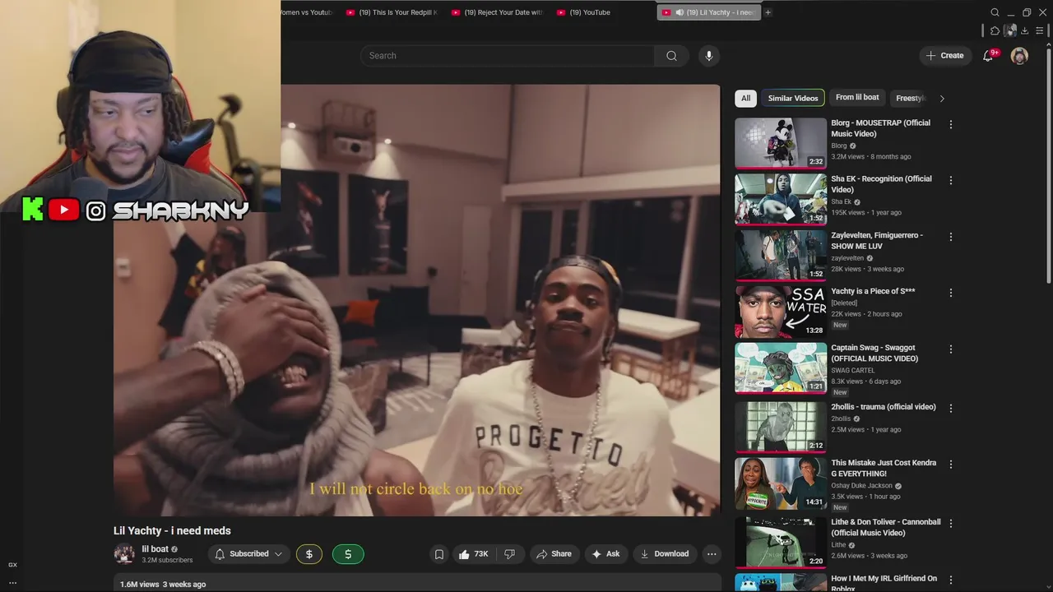Viewport: 1053px width, 592px height.
Task: Like the video with 73K thumbs up
Action: 473,554
